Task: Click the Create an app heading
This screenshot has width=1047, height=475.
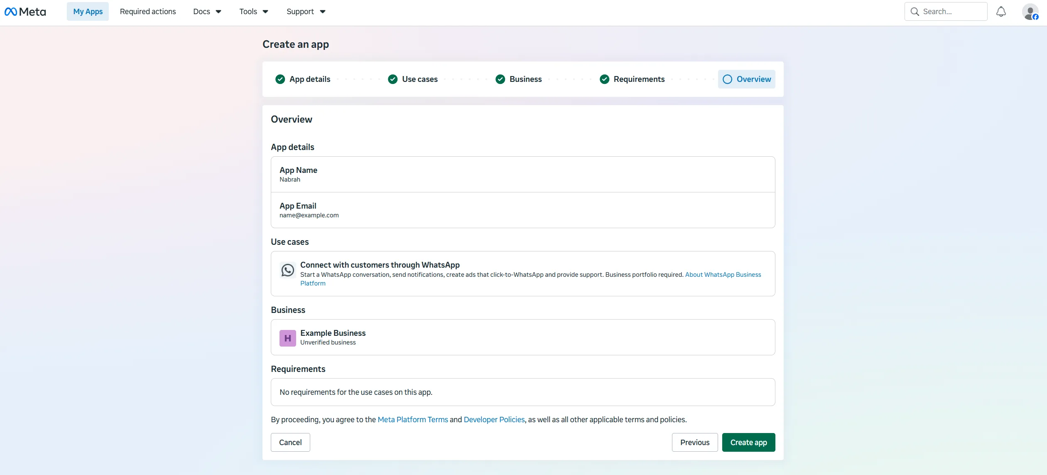Action: click(x=296, y=44)
